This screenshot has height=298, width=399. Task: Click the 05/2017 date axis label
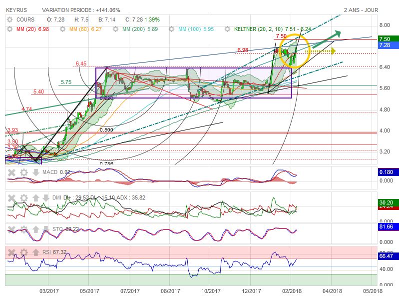89,291
